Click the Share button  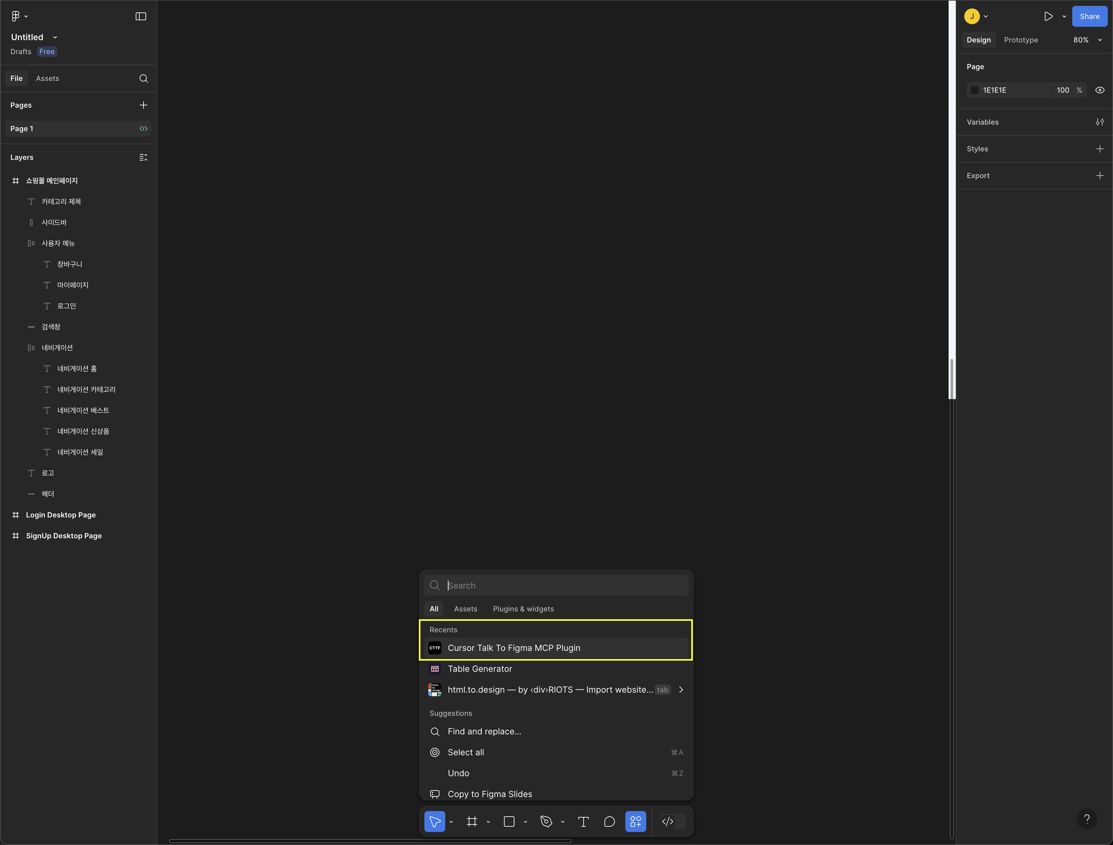coord(1090,16)
